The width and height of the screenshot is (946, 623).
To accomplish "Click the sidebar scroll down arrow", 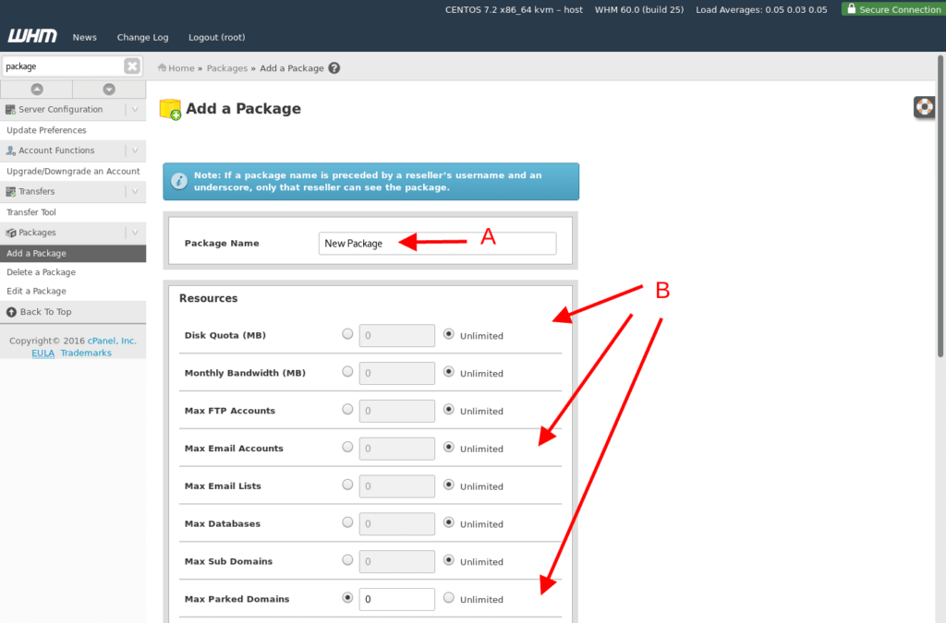I will pyautogui.click(x=109, y=90).
